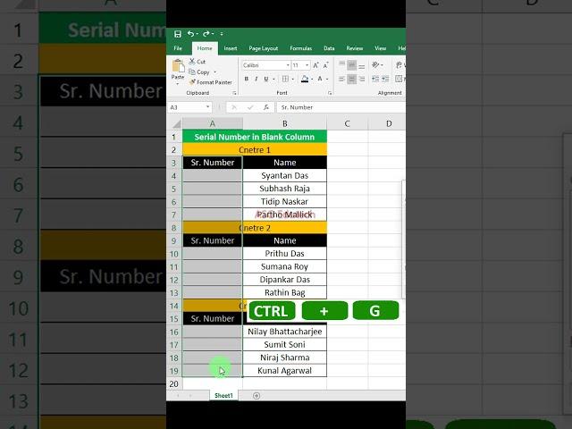Click the Paste clipboard icon
The height and width of the screenshot is (429, 572).
(178, 66)
